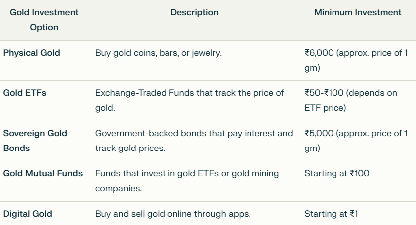Click the 'Gold Investment Option' column header
The height and width of the screenshot is (225, 416).
[44, 20]
